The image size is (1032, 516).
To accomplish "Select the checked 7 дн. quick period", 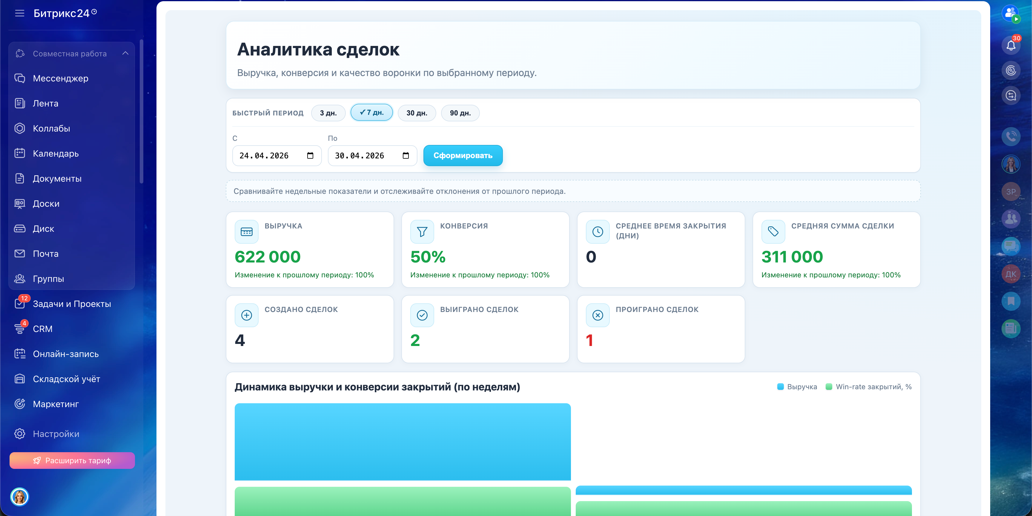I will coord(372,112).
